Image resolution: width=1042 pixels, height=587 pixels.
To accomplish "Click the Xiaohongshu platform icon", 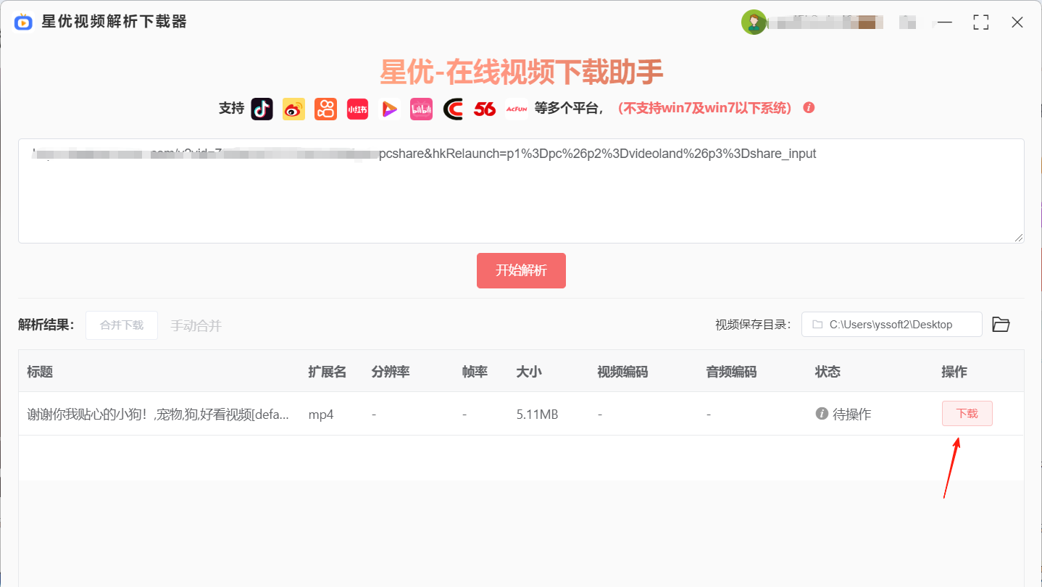I will [357, 109].
